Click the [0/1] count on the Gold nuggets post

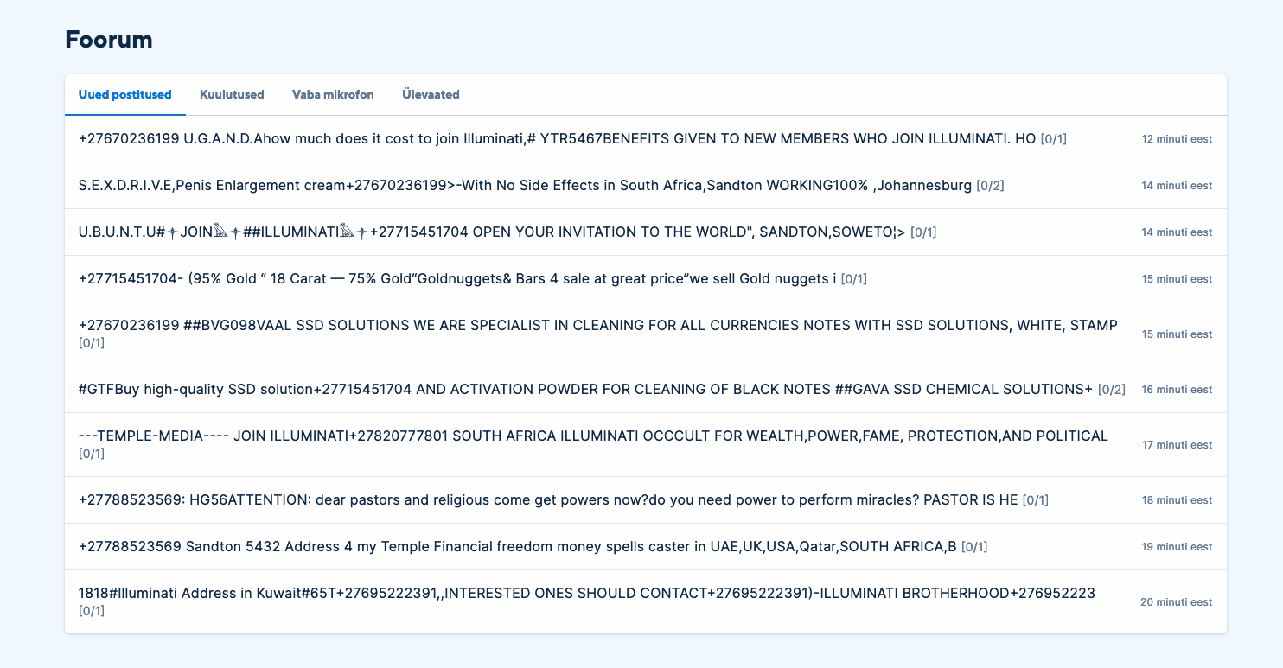coord(853,279)
